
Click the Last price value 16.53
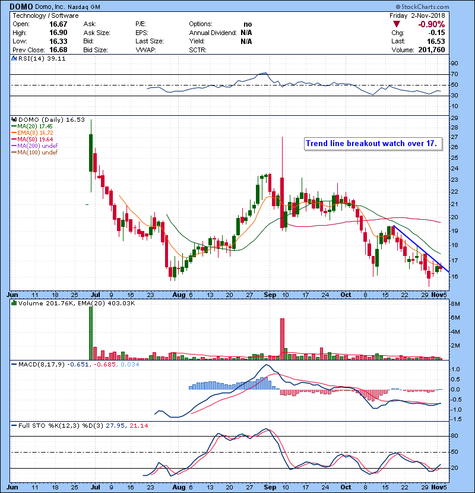436,41
